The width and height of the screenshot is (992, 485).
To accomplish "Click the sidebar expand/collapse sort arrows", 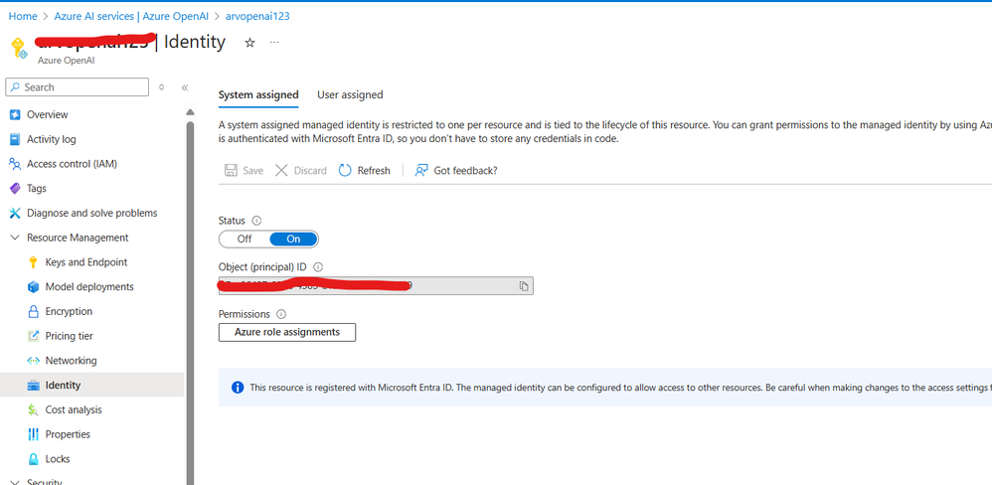I will pyautogui.click(x=161, y=87).
